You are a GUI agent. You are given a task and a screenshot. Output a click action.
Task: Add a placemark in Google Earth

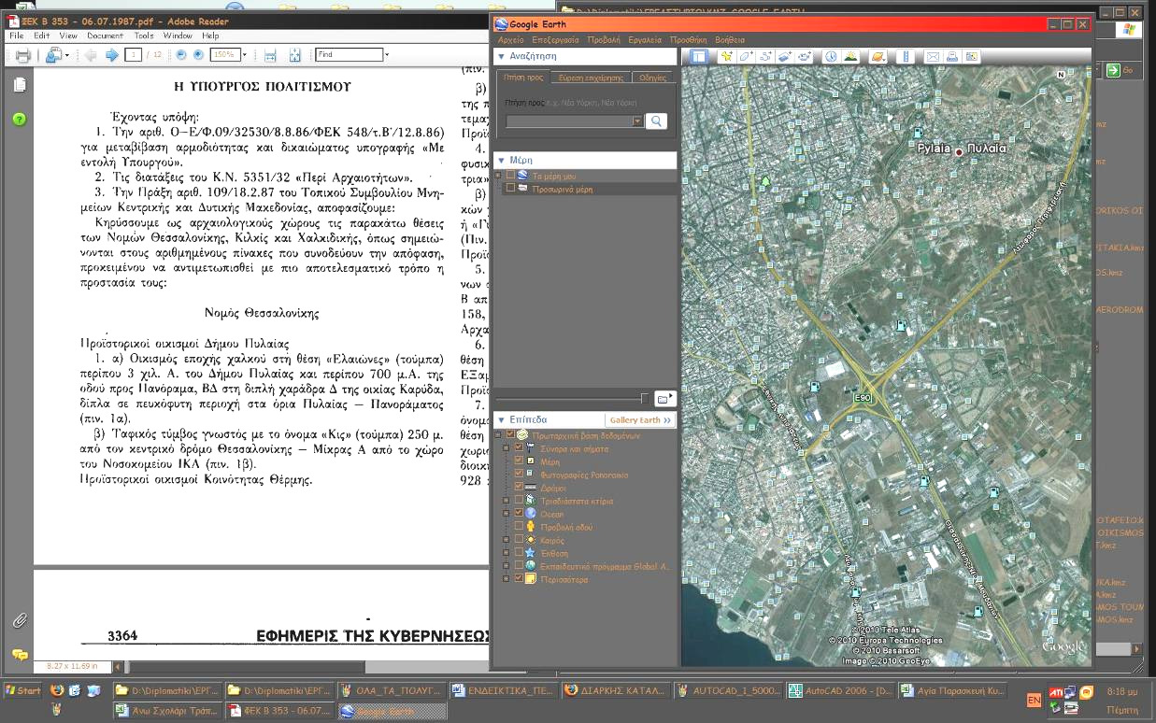click(726, 57)
